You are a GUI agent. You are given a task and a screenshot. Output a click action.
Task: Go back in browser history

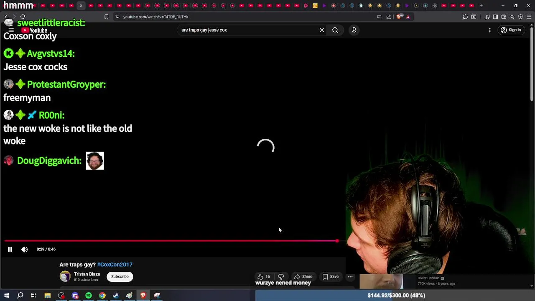pos(6,17)
